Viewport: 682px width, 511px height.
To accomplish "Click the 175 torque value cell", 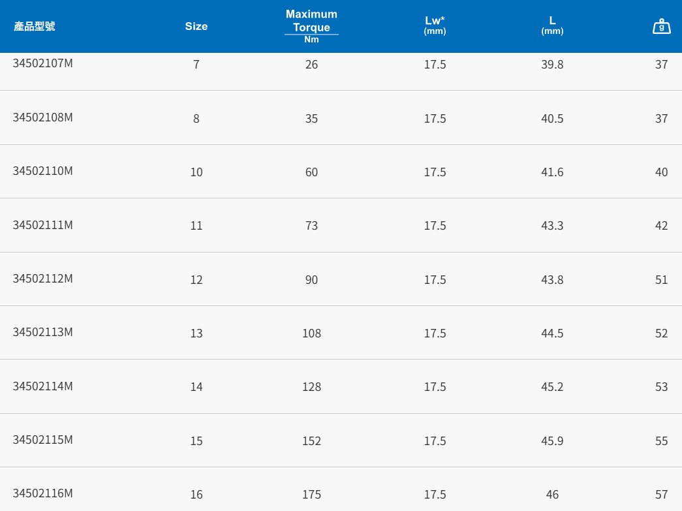I will [x=311, y=495].
